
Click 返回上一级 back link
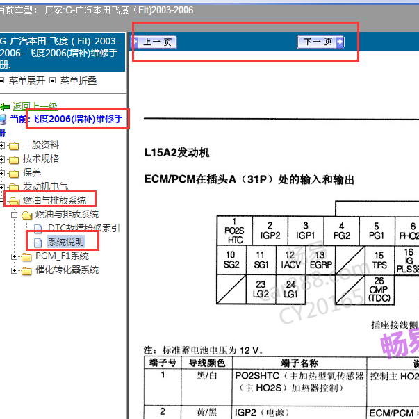tap(35, 106)
